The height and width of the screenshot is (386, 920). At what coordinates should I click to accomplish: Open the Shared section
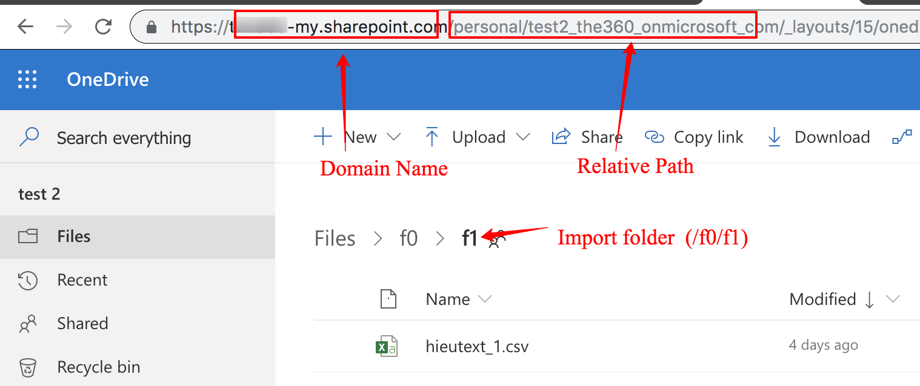[82, 324]
